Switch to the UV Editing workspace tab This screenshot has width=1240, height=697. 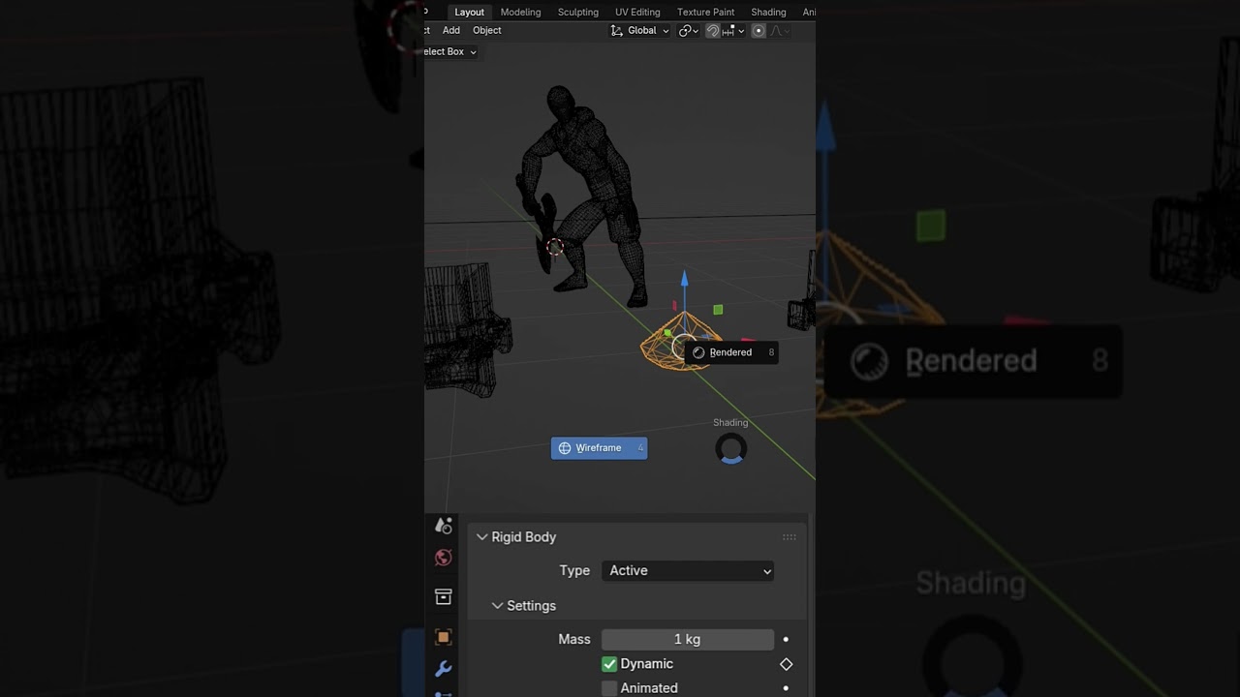tap(637, 12)
